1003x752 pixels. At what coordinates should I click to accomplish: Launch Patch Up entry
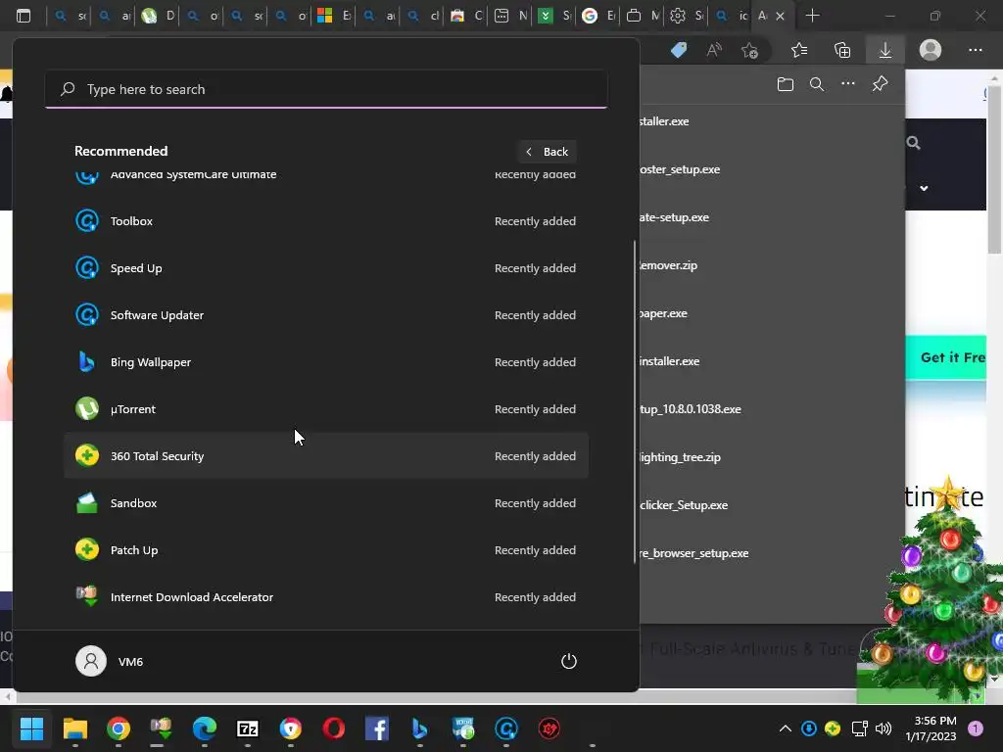coord(325,550)
